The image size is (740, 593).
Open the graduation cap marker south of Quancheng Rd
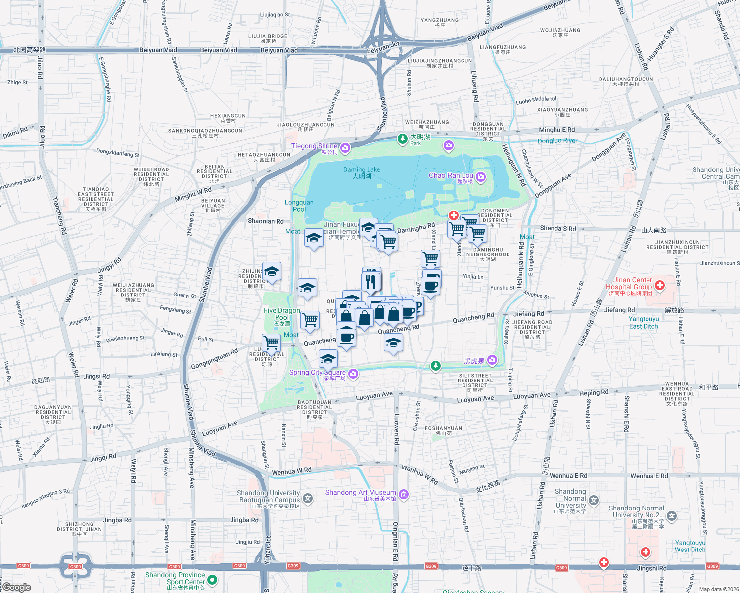click(x=393, y=342)
